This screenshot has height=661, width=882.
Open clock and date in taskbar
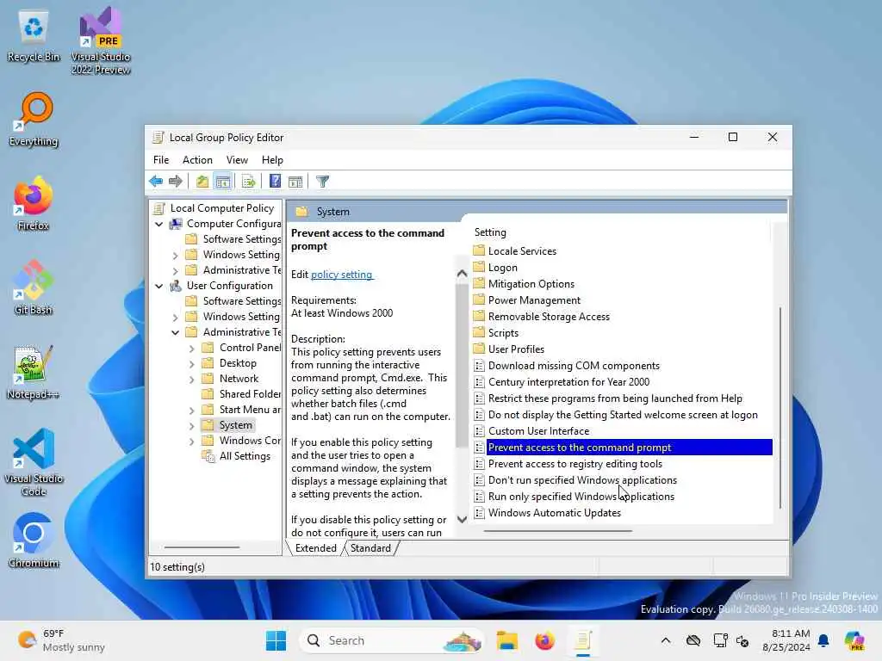(786, 640)
